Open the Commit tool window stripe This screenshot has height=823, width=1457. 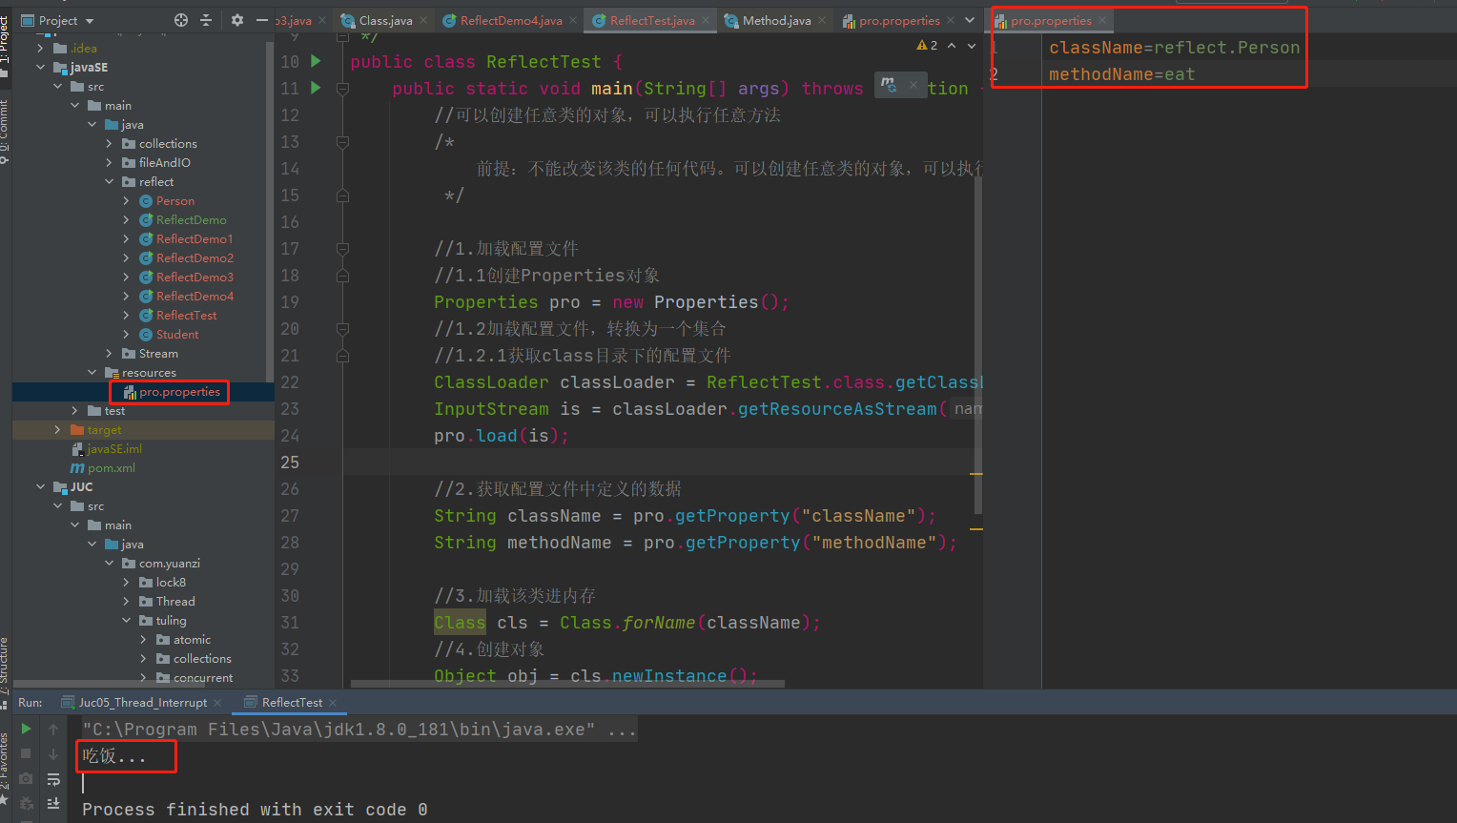tap(5, 132)
